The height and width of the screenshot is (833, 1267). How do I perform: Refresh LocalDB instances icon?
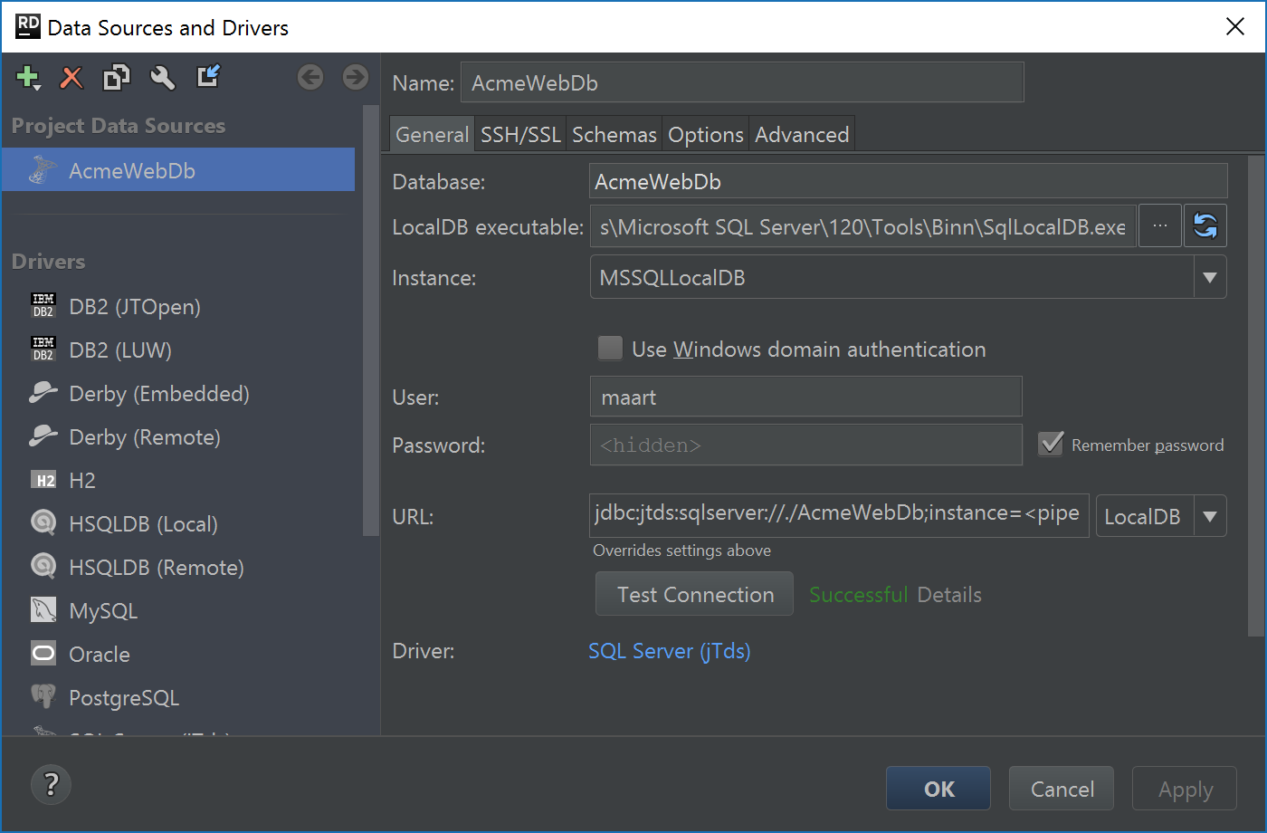[1205, 225]
